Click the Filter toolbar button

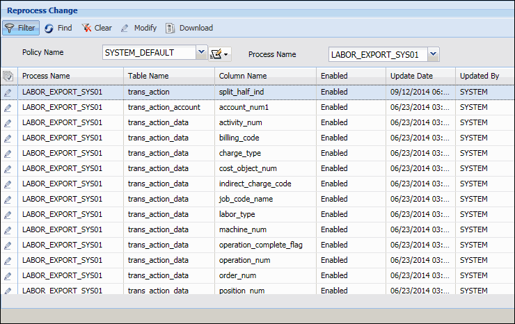click(19, 28)
